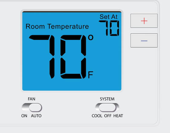Click the red plus icon
The width and height of the screenshot is (170, 133).
pos(144,21)
